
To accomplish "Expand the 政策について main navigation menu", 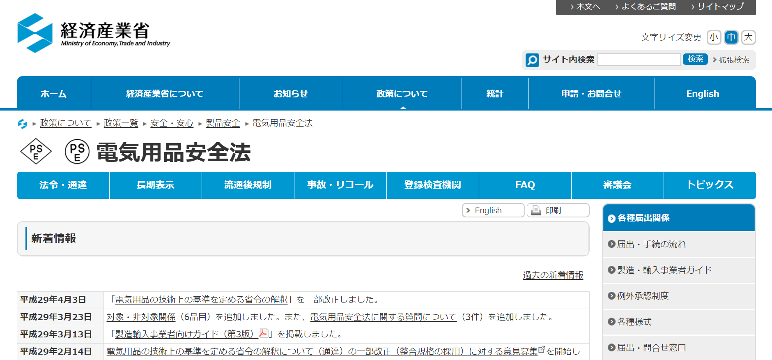I will 402,94.
